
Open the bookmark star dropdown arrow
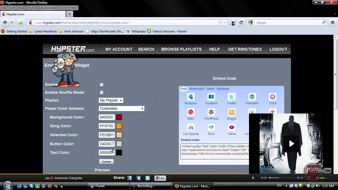click(225, 23)
